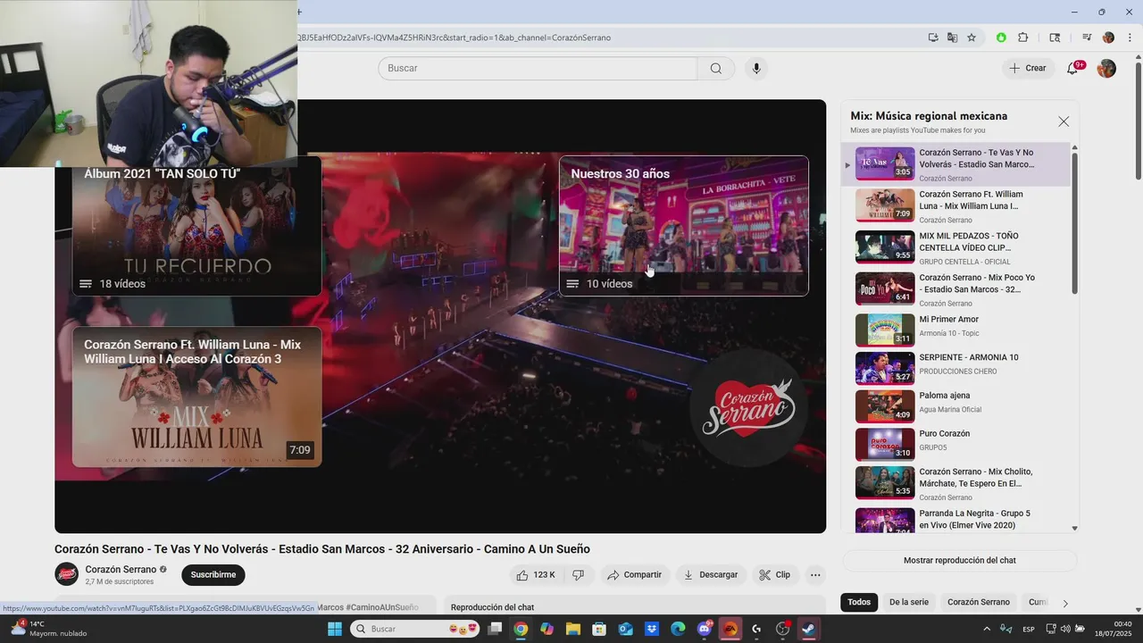Image resolution: width=1143 pixels, height=643 pixels.
Task: Activate voice search microphone icon
Action: tap(756, 69)
